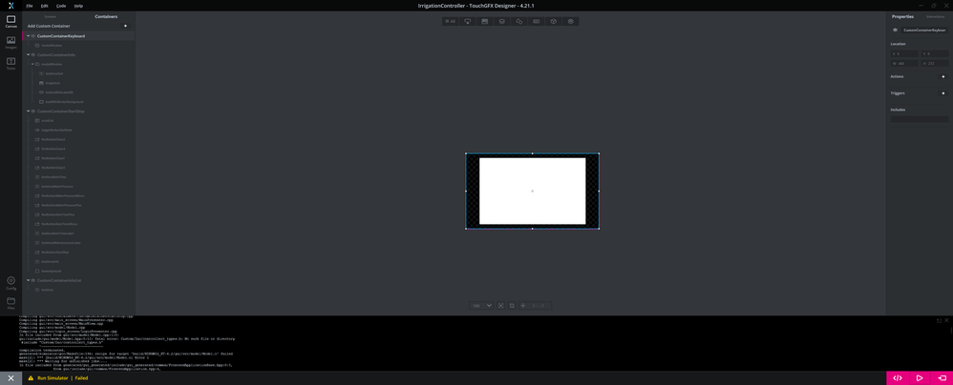The image size is (953, 385).
Task: Click the H height input field
Action: tap(935, 63)
